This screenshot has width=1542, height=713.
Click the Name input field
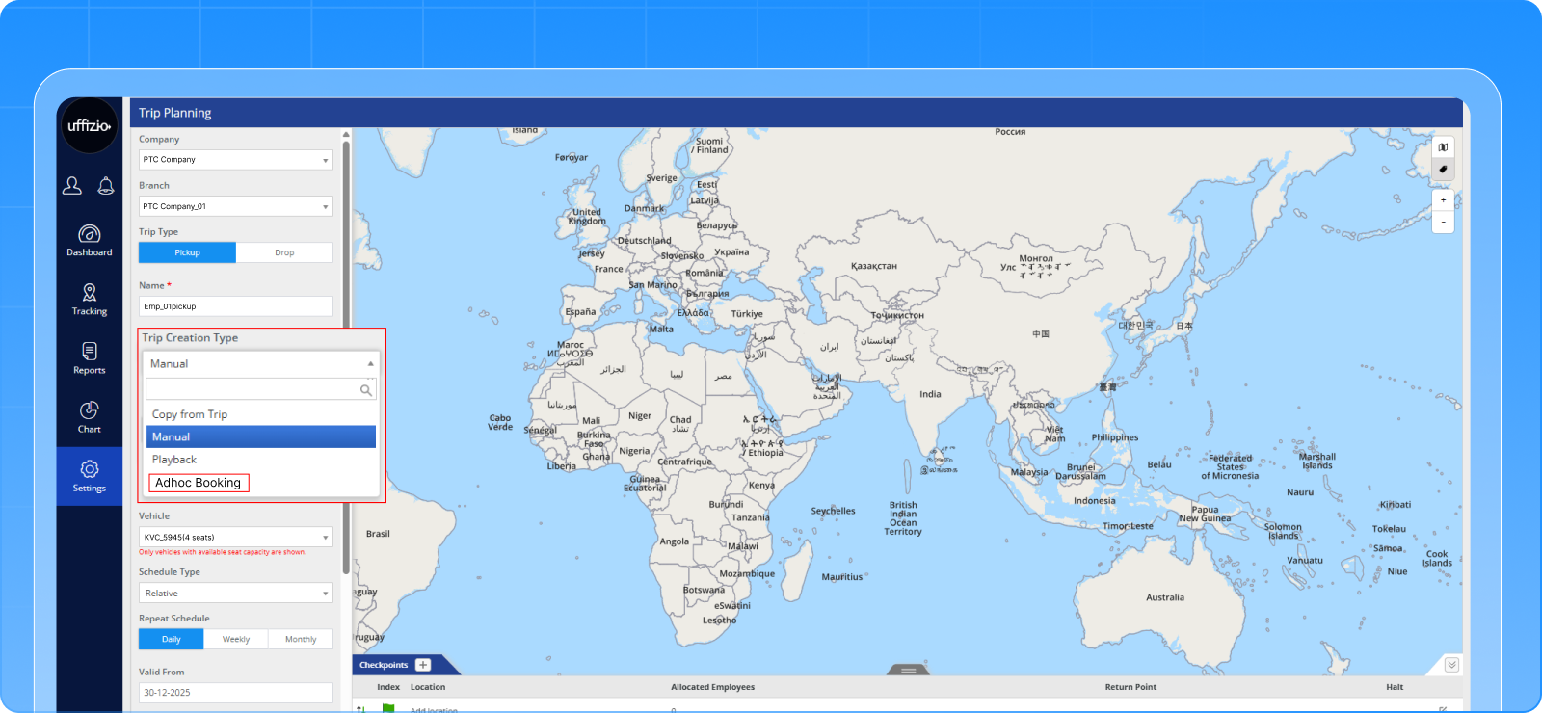click(x=235, y=306)
